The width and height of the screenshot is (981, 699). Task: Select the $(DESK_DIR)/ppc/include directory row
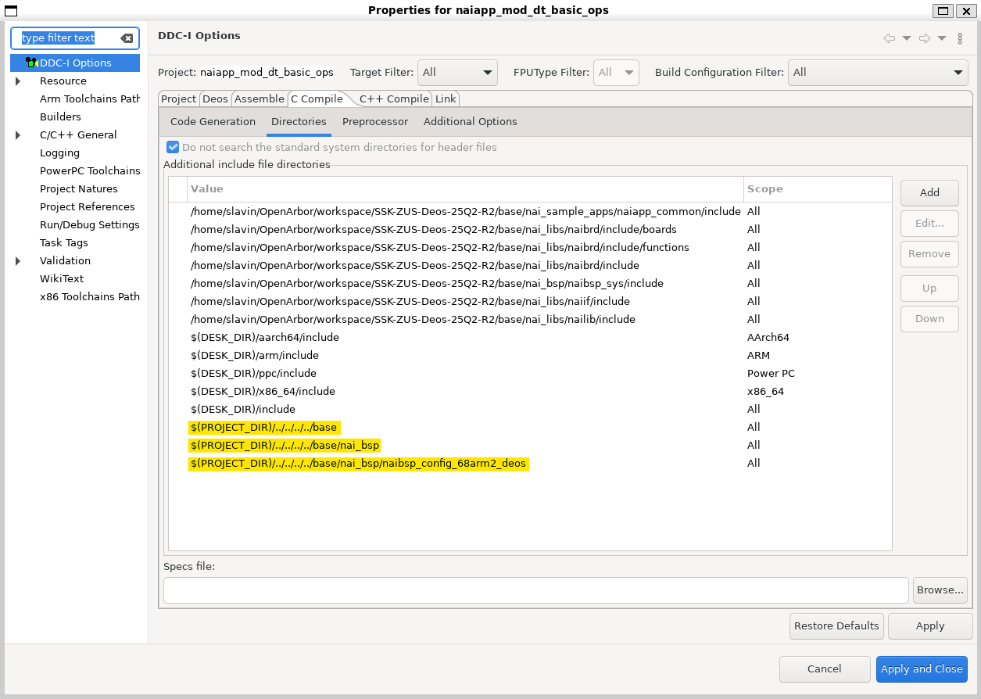coord(253,373)
